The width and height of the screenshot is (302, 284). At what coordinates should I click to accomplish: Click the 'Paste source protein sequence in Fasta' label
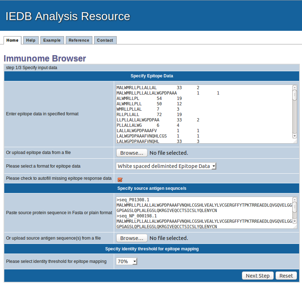(x=59, y=213)
